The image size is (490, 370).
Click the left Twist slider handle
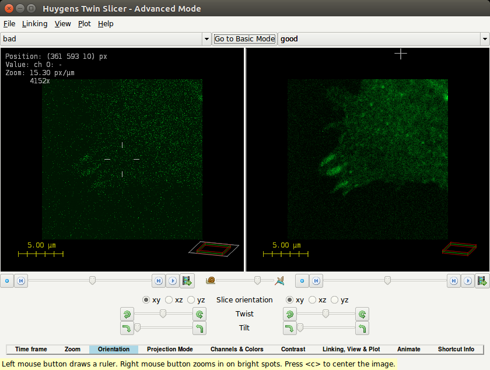[163, 314]
